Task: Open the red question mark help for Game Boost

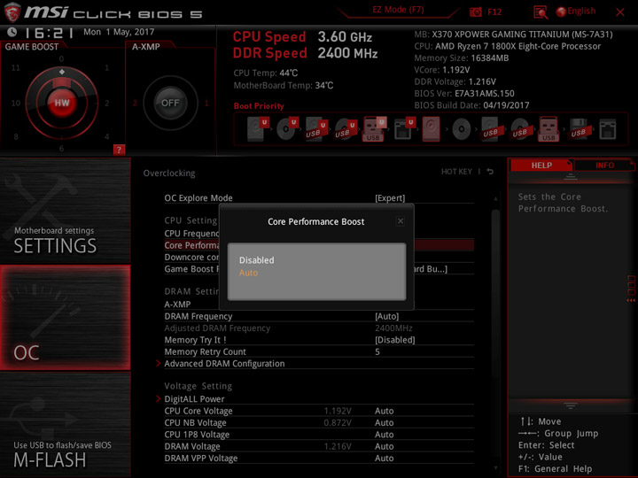Action: (119, 150)
